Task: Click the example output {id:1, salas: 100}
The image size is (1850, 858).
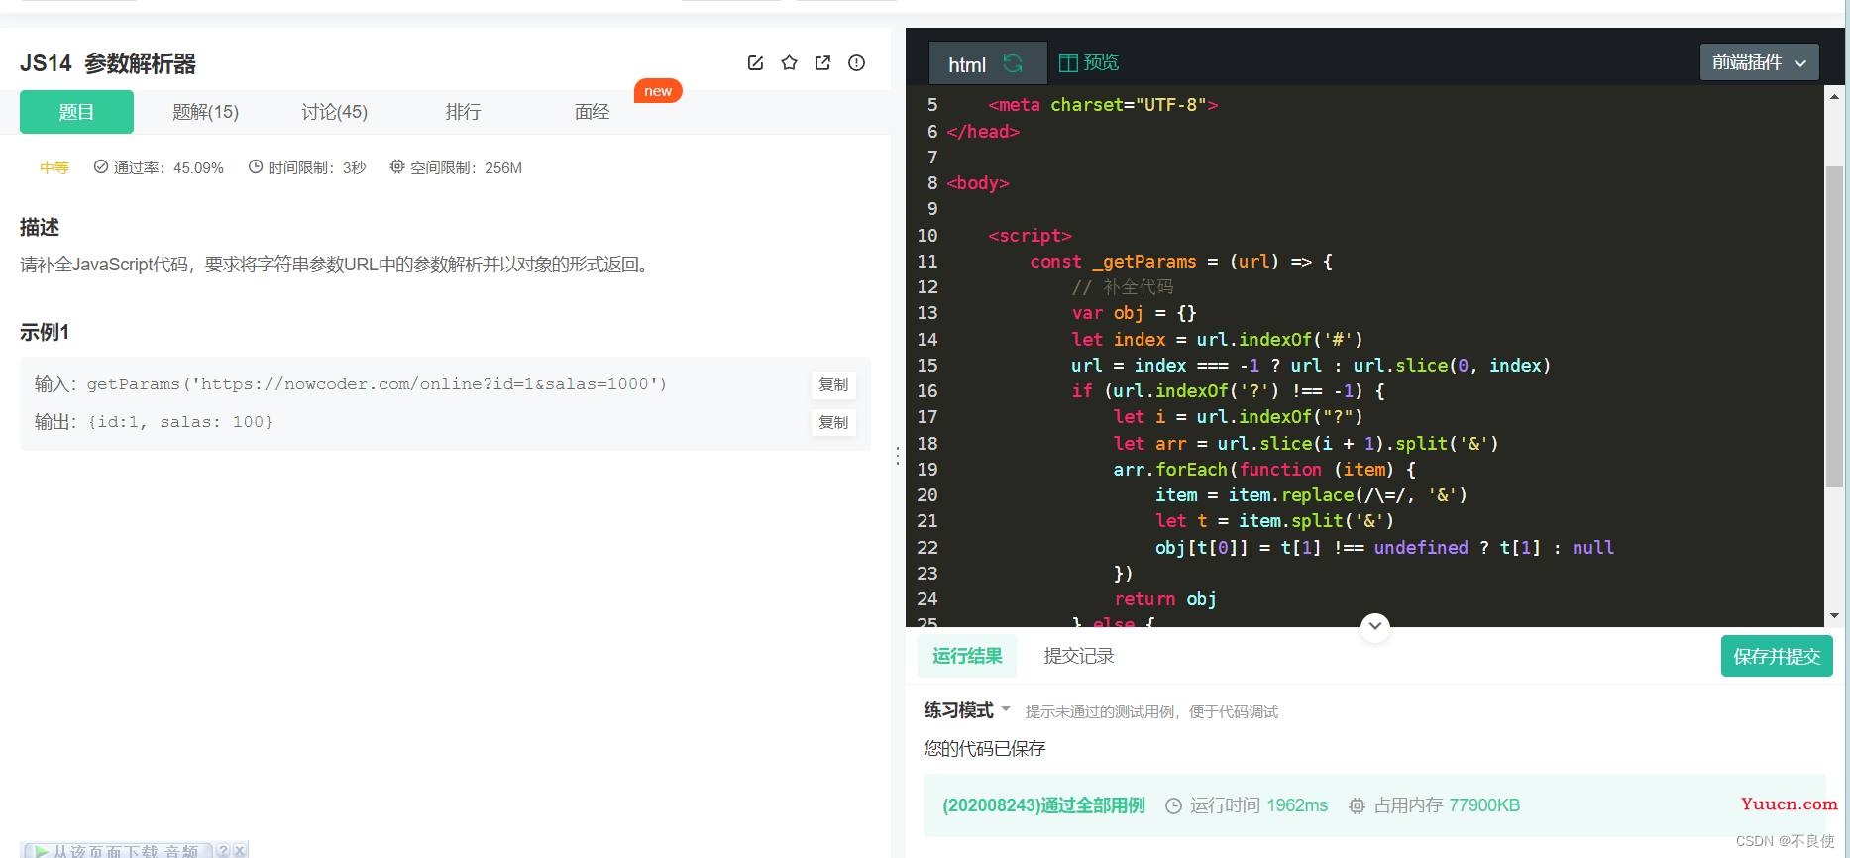Action: point(180,422)
